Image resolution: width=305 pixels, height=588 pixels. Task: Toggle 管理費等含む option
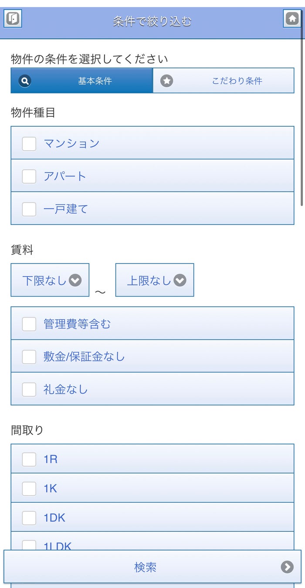tap(29, 324)
